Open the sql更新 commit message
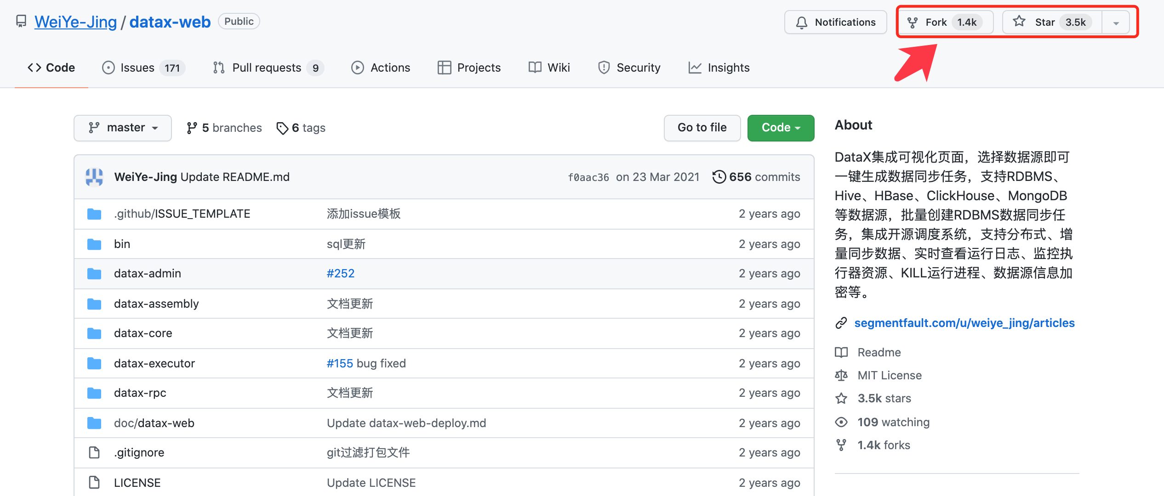Screen dimensions: 1164x496 346,244
